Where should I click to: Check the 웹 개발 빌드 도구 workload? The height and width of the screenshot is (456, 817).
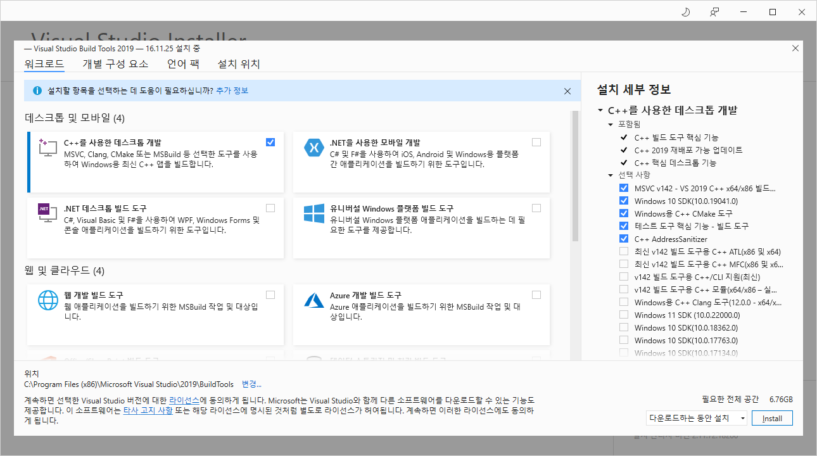[270, 294]
